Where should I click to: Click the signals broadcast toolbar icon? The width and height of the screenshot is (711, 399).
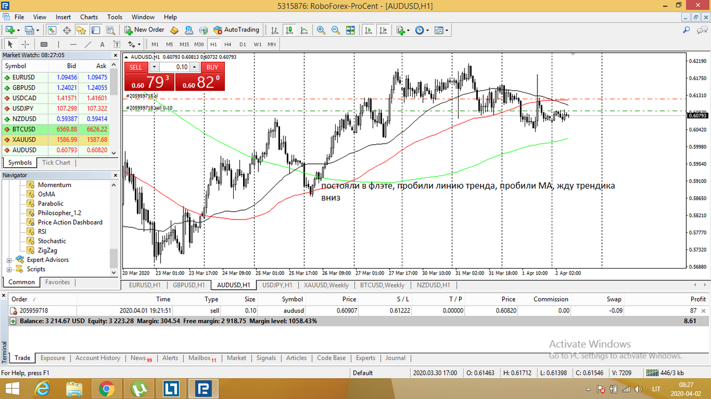(x=203, y=30)
